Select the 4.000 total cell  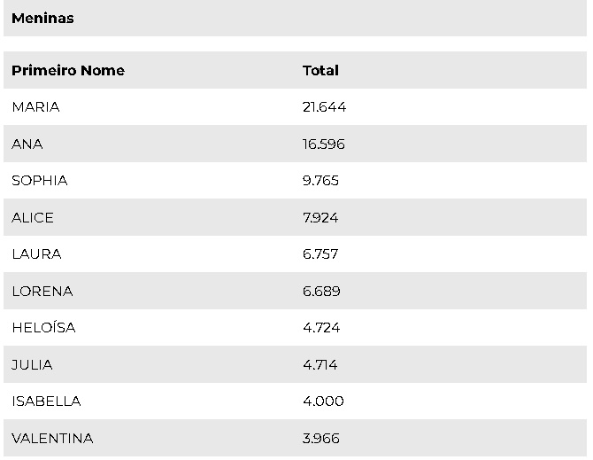pos(323,402)
